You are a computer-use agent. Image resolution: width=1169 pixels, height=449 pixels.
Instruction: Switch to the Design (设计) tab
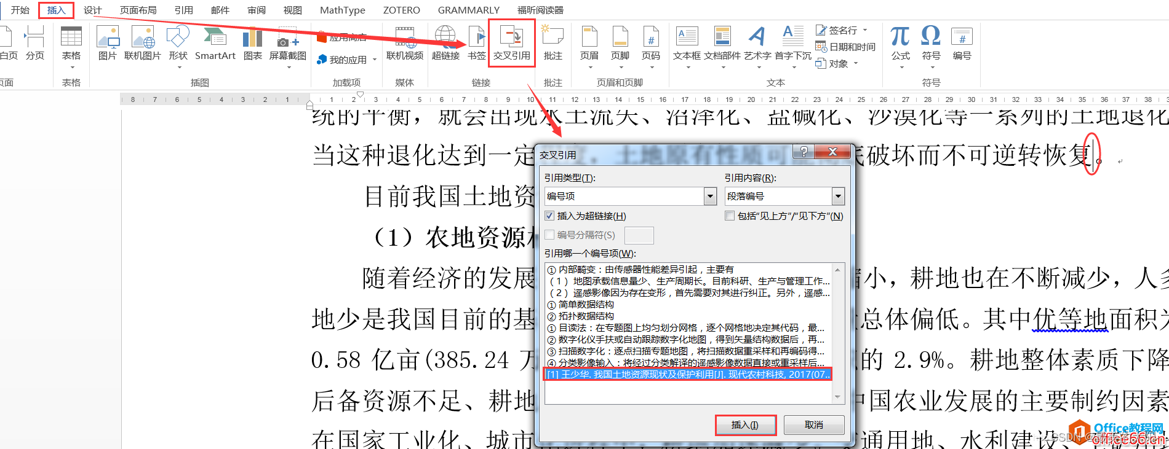[x=92, y=10]
